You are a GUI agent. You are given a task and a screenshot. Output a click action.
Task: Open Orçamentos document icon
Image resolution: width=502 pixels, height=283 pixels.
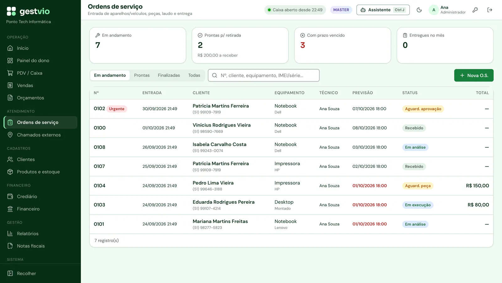pos(10,98)
